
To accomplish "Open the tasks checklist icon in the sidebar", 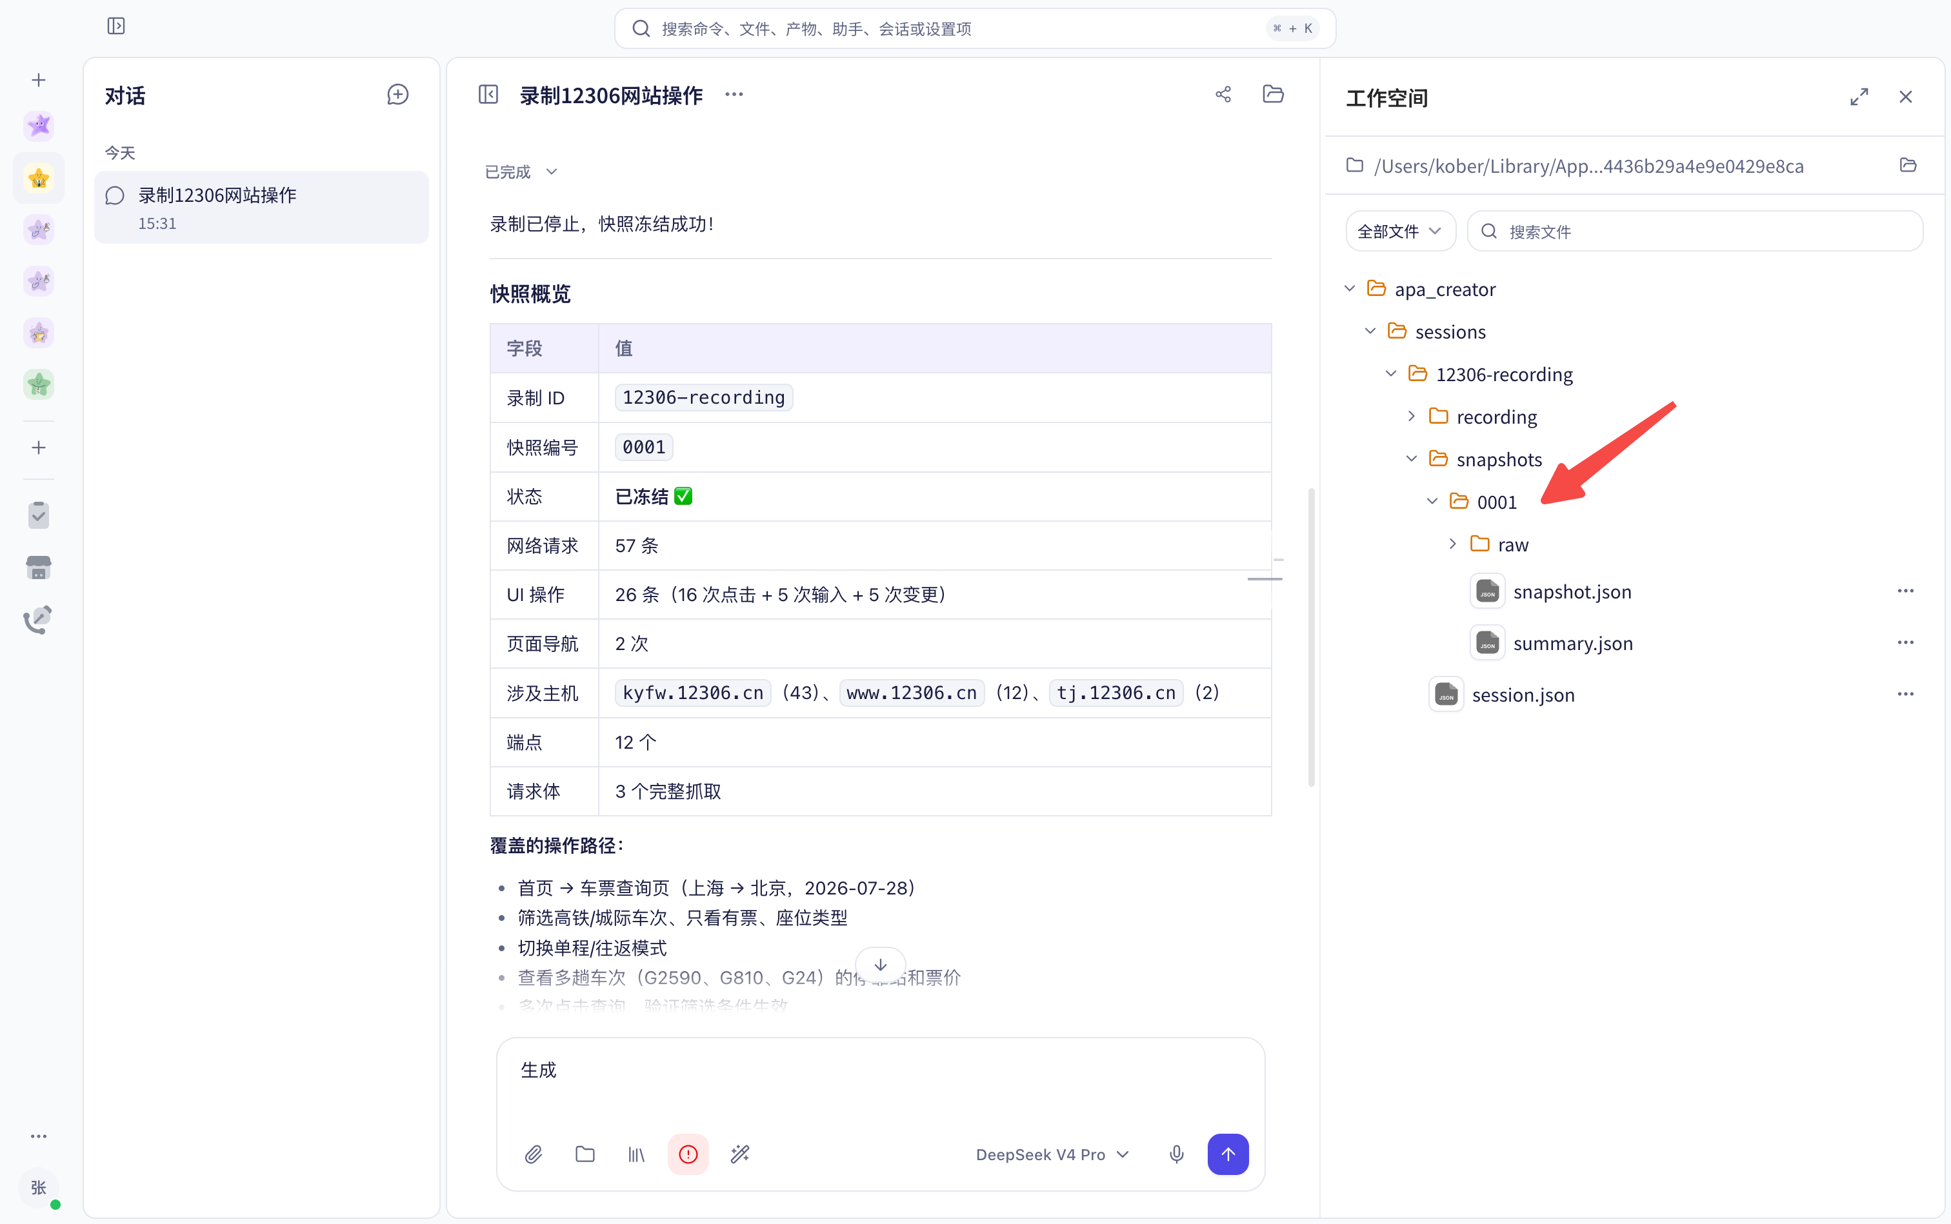I will coord(39,515).
